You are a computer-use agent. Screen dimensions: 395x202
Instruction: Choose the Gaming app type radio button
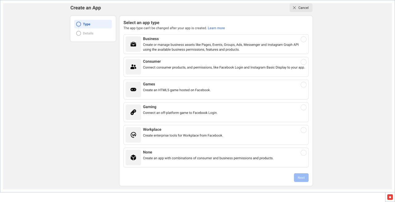click(304, 107)
